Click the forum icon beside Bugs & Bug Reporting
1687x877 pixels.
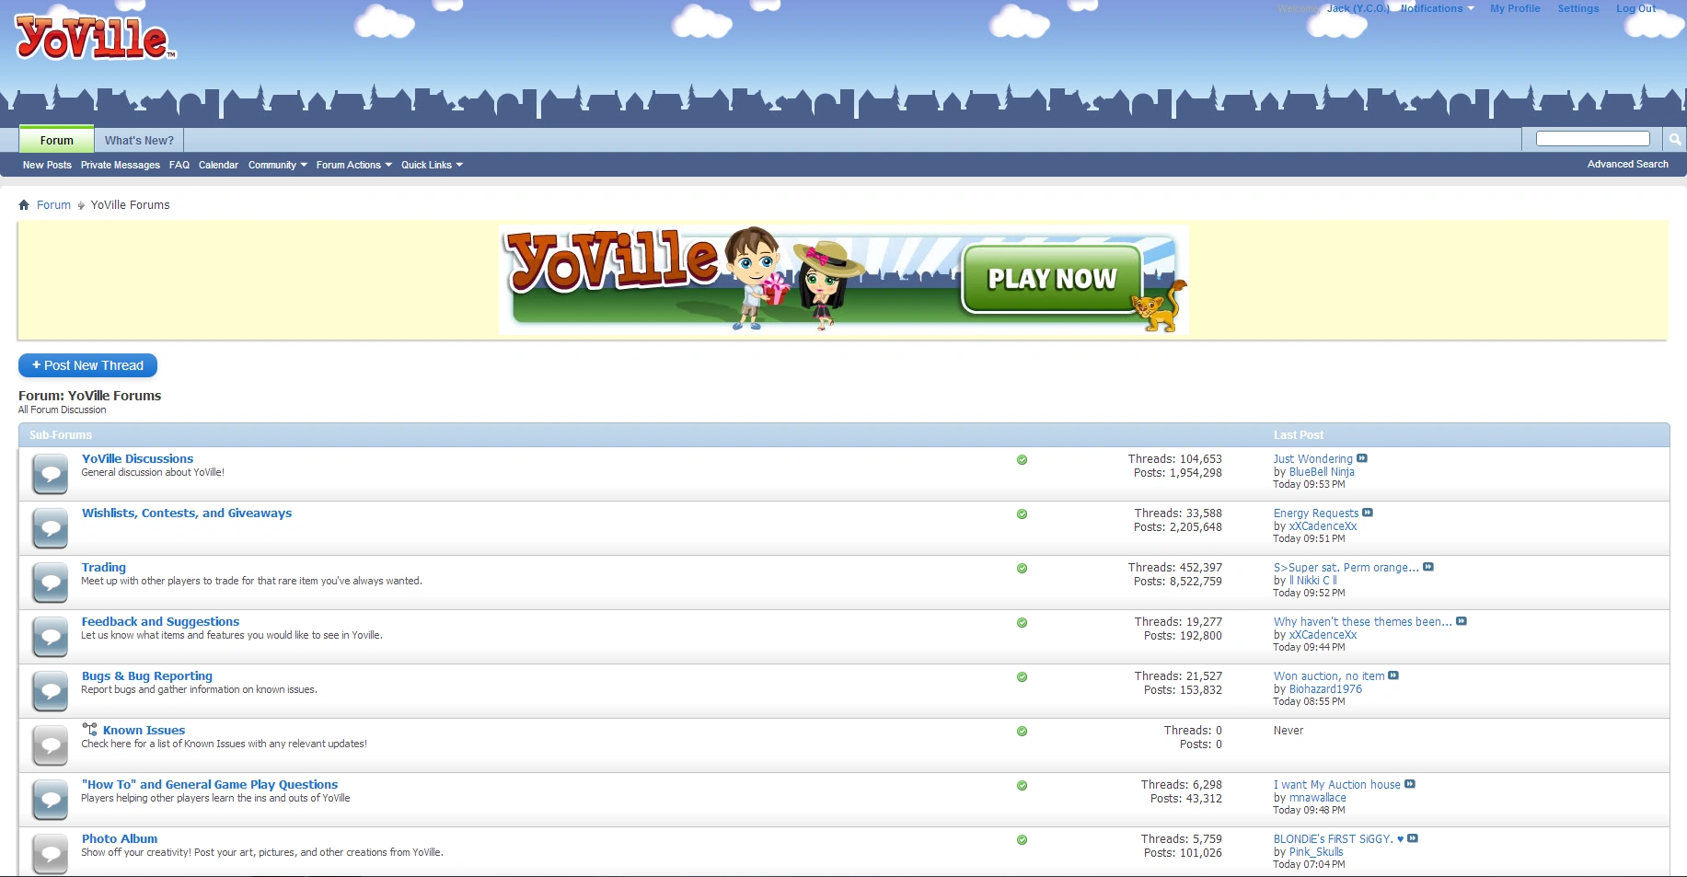pyautogui.click(x=50, y=691)
